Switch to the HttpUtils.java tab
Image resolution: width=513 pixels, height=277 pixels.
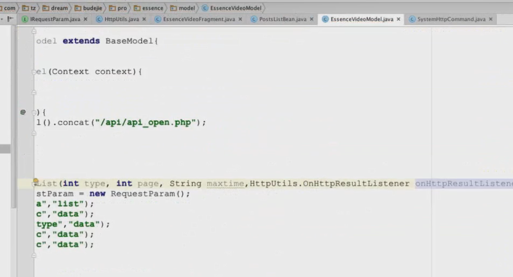[x=122, y=19]
